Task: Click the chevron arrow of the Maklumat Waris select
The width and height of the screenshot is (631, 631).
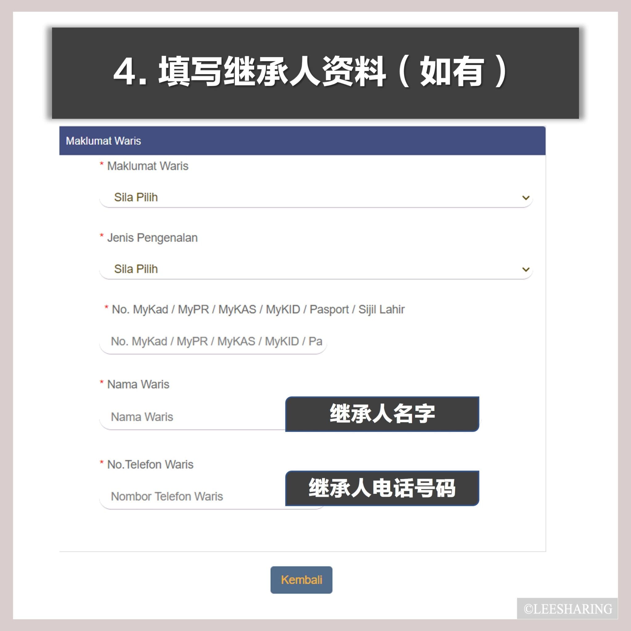Action: (x=526, y=197)
